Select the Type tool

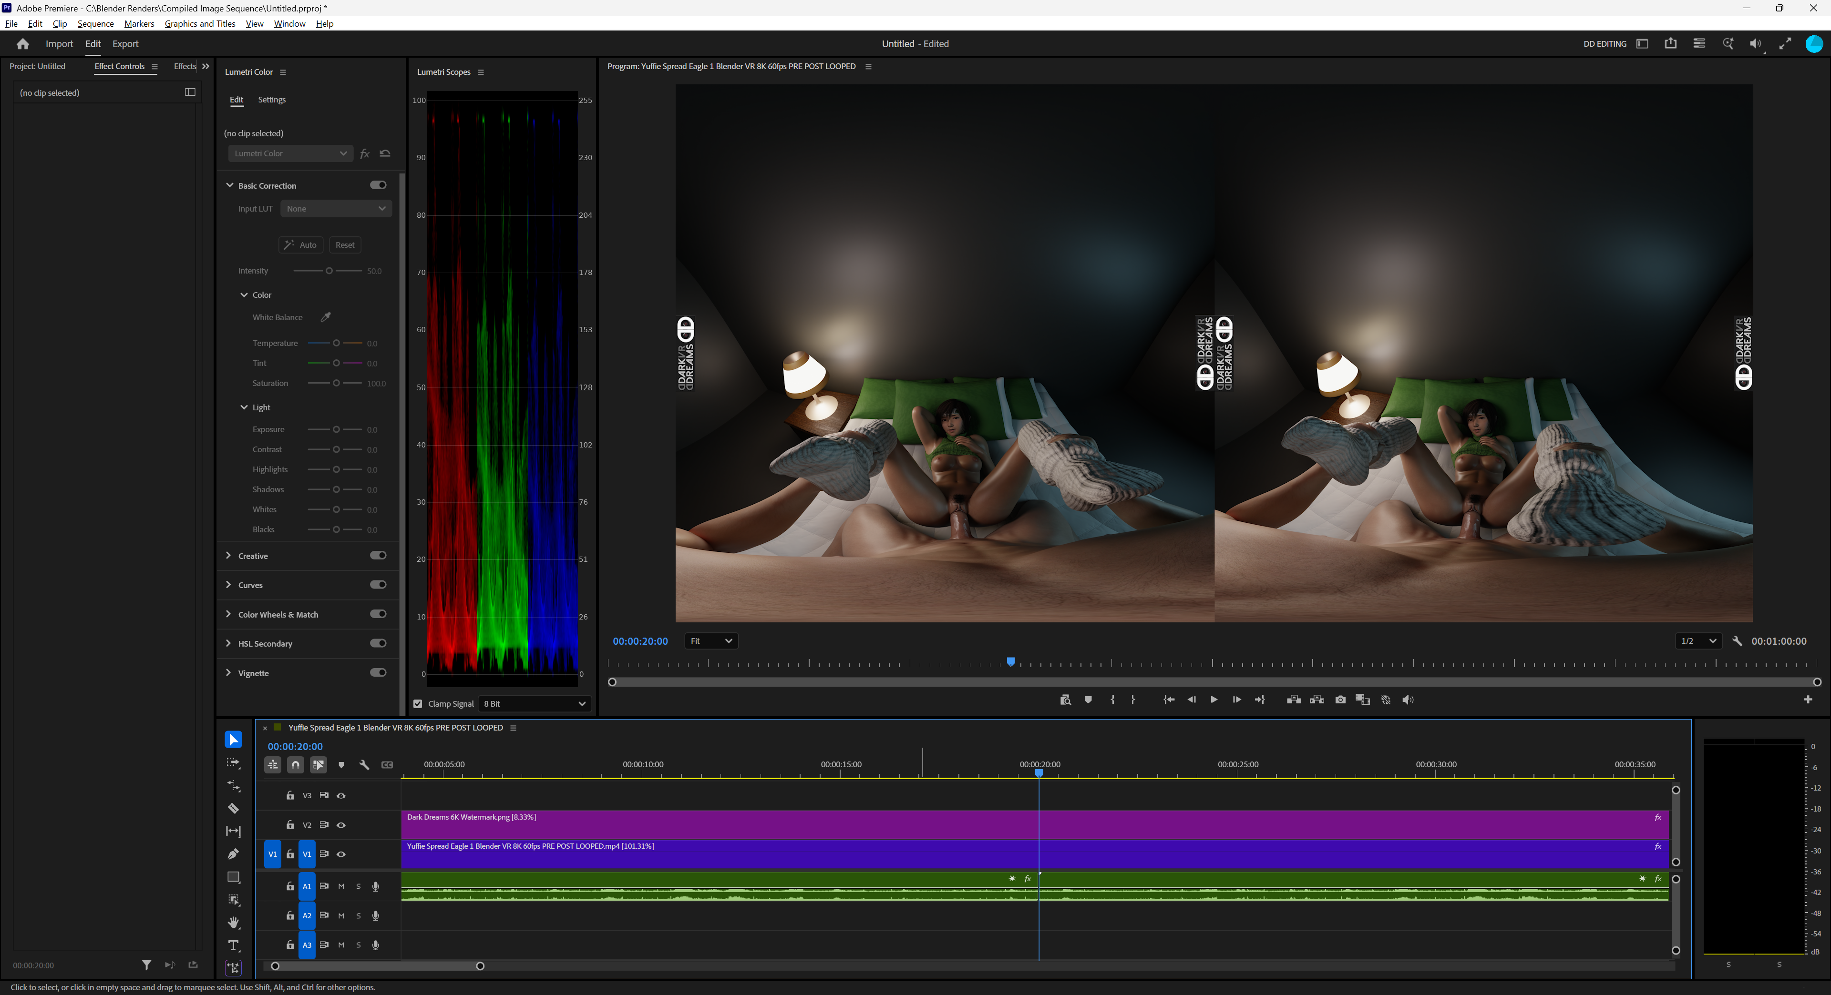233,945
